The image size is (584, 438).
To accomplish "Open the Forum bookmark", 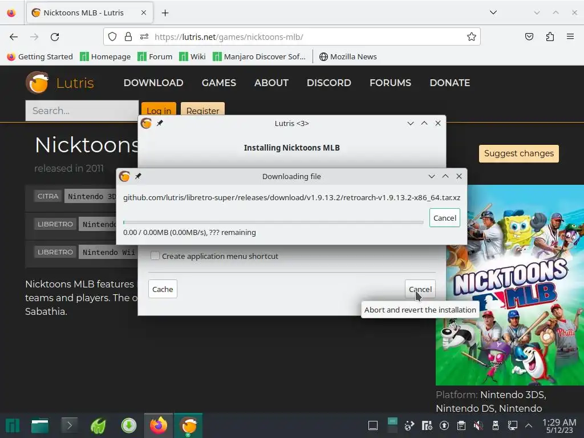I will coord(155,56).
